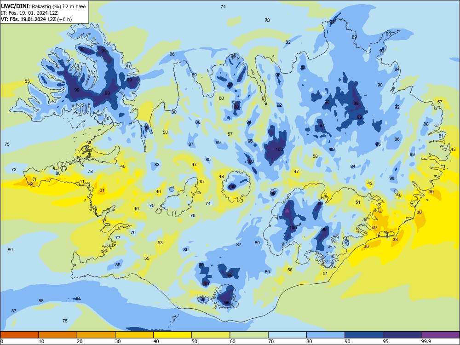The image size is (460, 345).
Task: Select the pale blue 70–80 legend block
Action: pyautogui.click(x=287, y=335)
